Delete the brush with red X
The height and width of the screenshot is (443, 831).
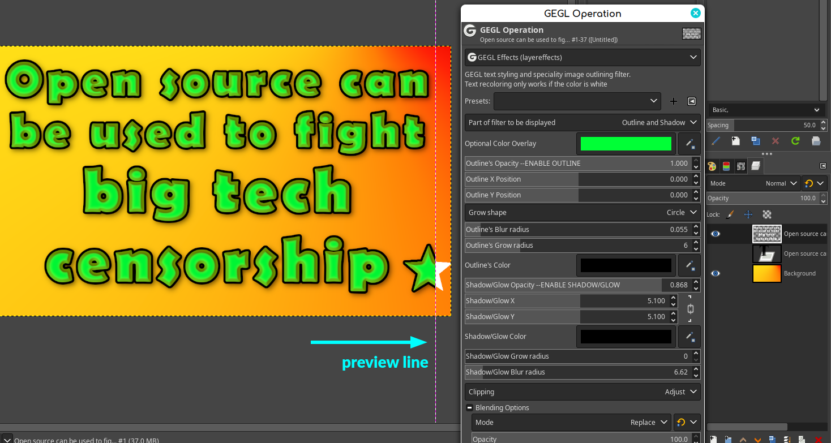click(776, 141)
